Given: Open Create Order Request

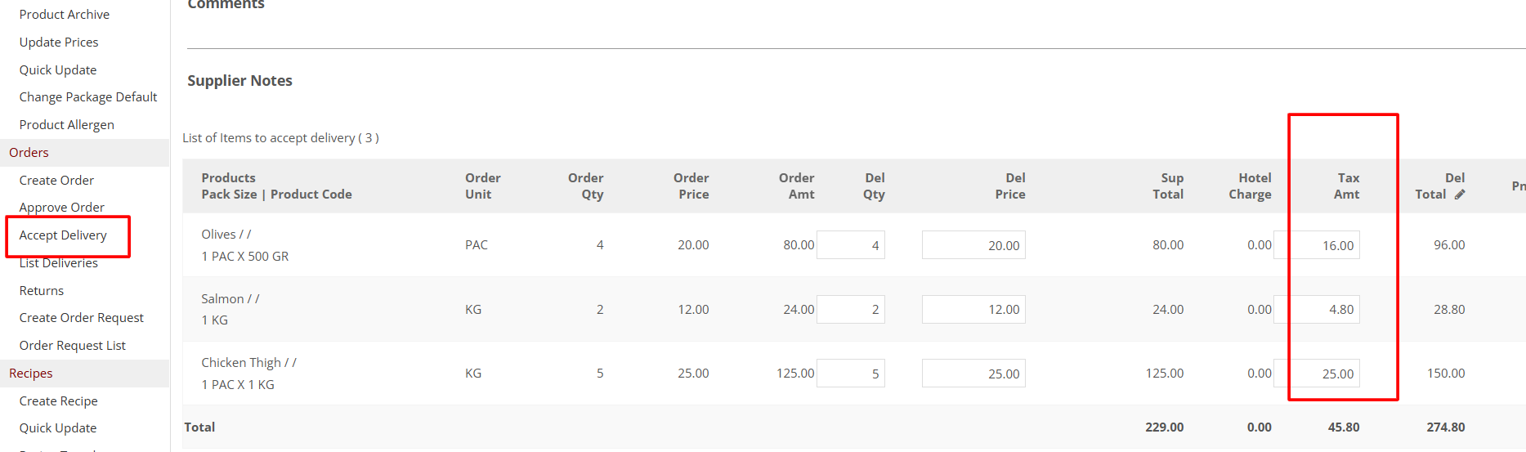Looking at the screenshot, I should (x=81, y=318).
